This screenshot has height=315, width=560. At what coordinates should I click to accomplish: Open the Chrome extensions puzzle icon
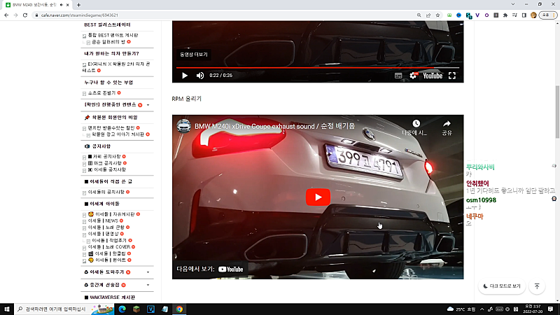[x=505, y=15]
